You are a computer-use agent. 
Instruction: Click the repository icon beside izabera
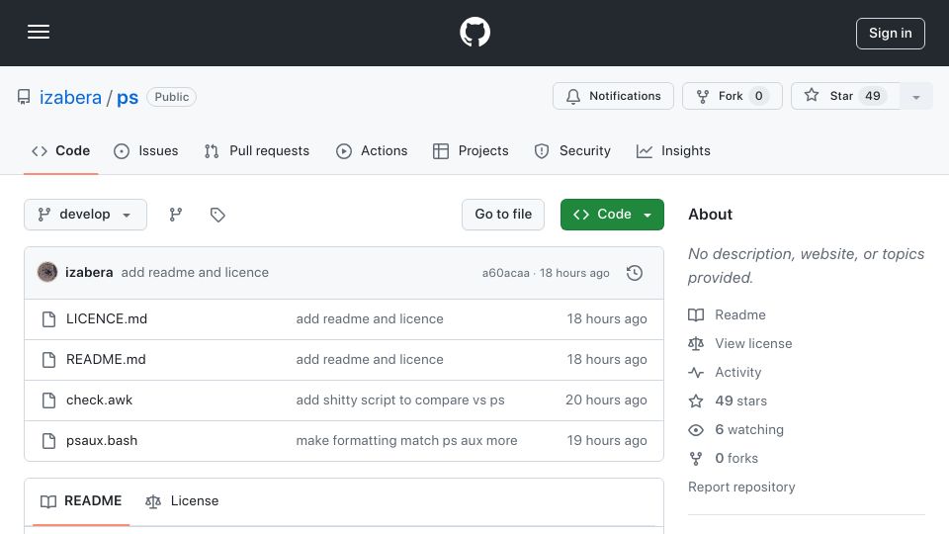[x=24, y=97]
